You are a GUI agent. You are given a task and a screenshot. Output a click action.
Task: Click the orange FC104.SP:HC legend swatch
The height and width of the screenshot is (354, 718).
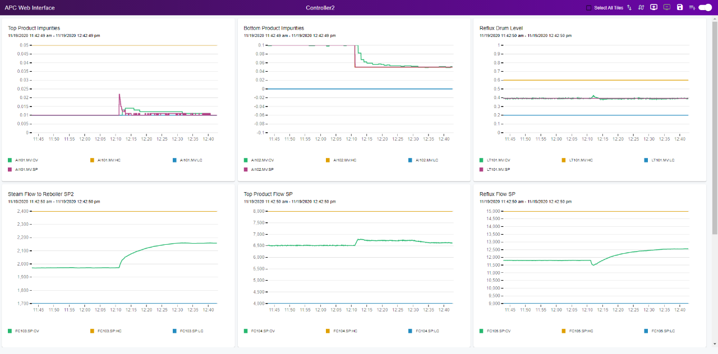(x=328, y=331)
